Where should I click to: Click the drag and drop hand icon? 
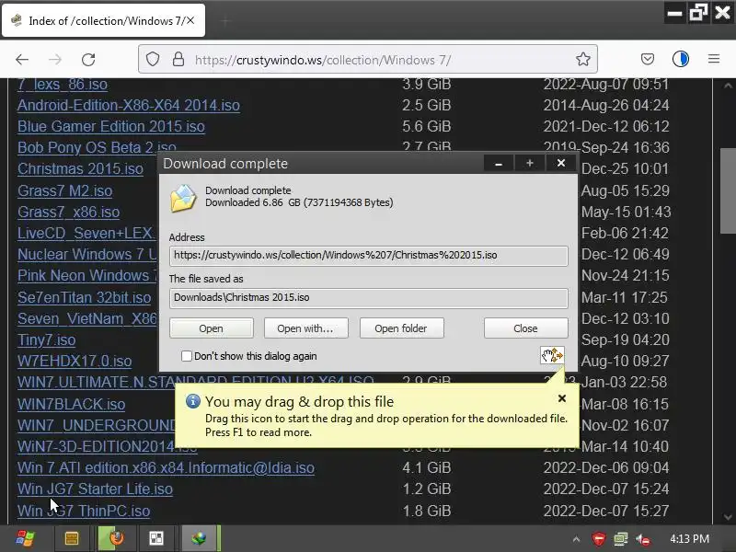point(552,355)
